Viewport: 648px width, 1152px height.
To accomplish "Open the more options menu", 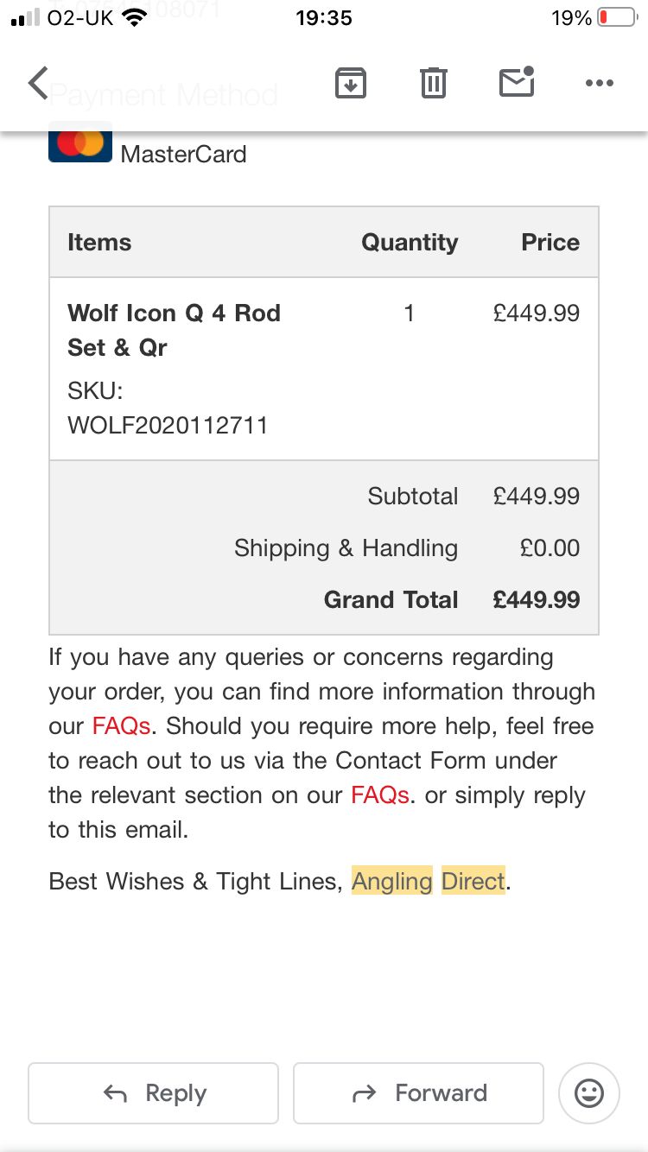I will (x=599, y=83).
